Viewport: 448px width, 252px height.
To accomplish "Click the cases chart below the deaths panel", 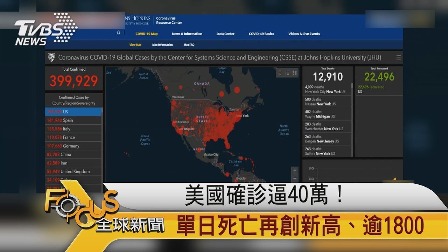I will [x=353, y=171].
